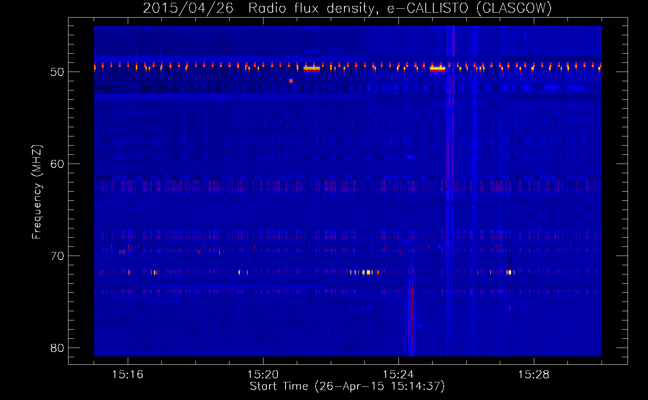Click the 70 frequency tick label
Image resolution: width=648 pixels, height=400 pixels.
click(57, 256)
